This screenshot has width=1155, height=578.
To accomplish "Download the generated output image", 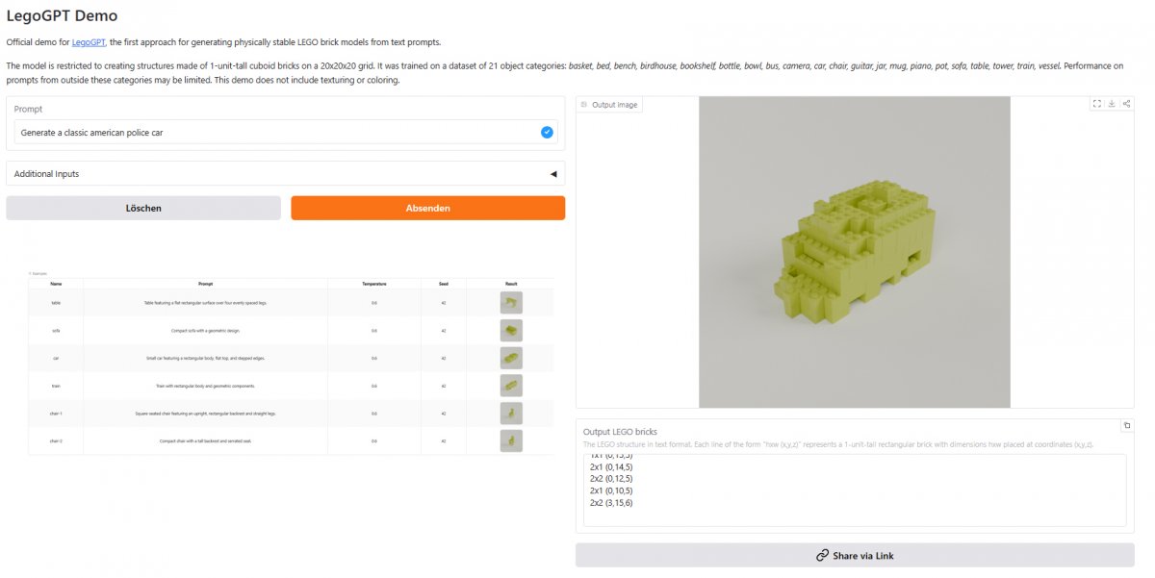I will point(1112,104).
